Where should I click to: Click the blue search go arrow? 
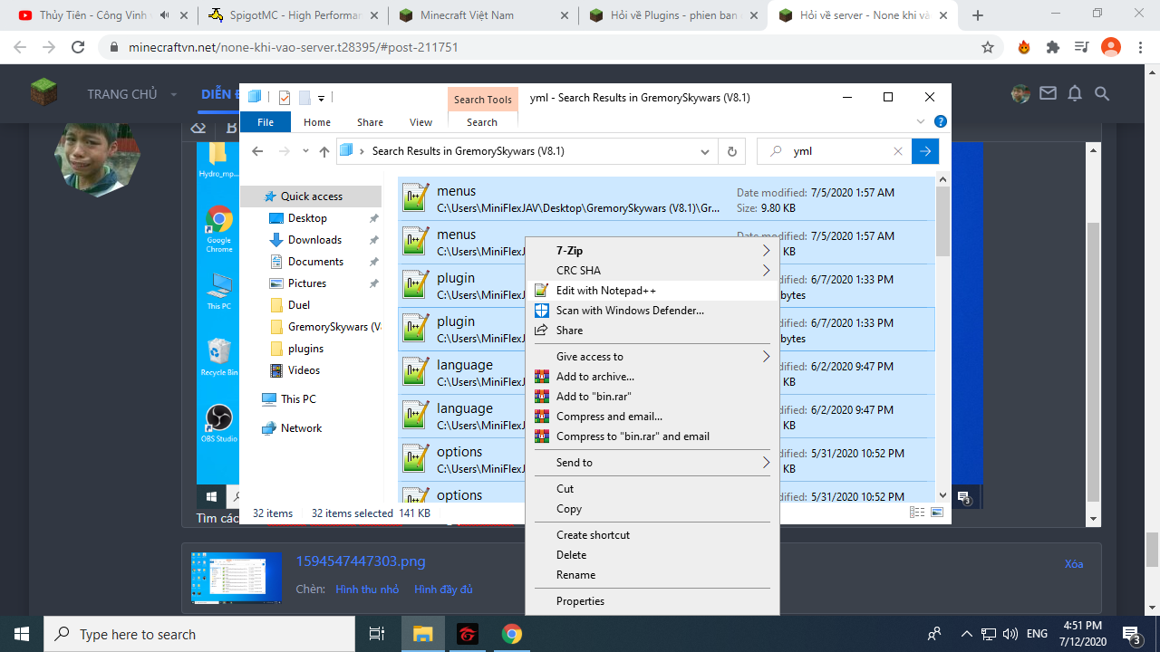point(924,151)
